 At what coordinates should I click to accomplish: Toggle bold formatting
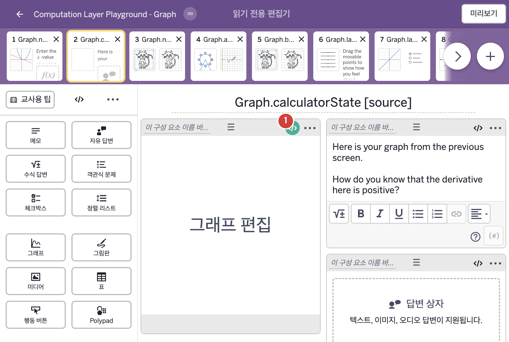tap(361, 214)
